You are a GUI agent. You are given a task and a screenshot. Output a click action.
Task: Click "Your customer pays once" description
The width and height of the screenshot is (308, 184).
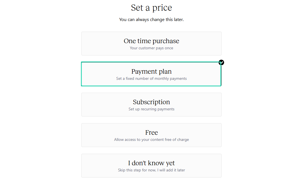151,48
